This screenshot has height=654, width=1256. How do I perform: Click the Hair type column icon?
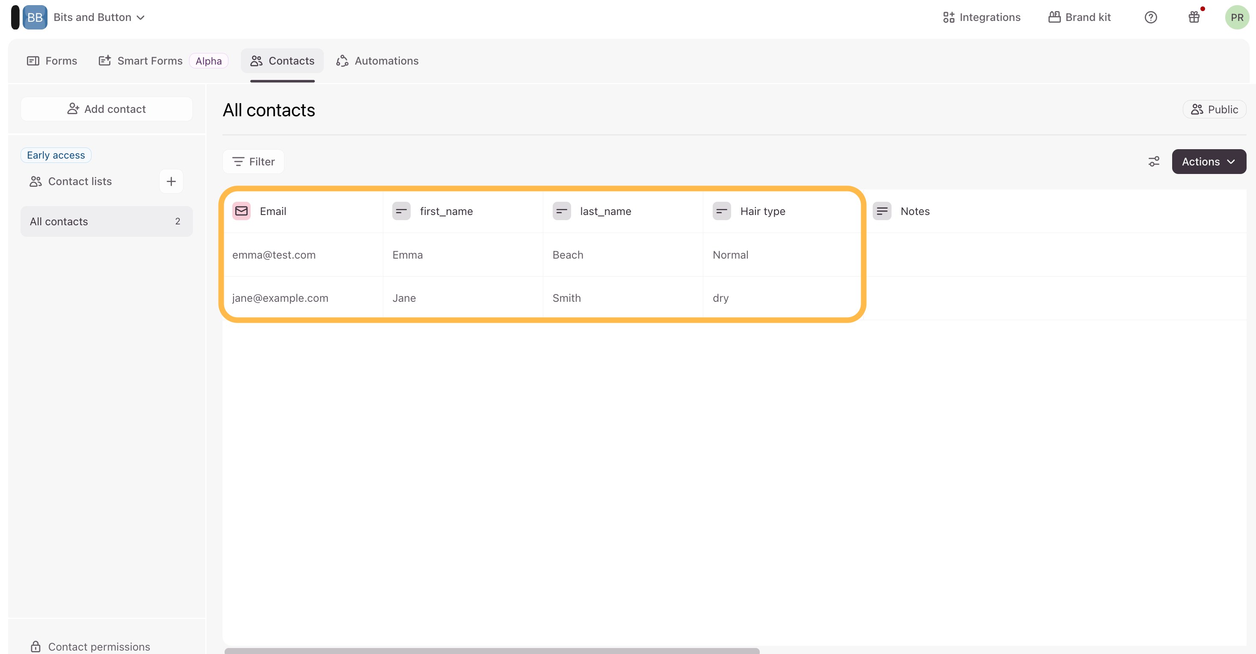click(x=722, y=211)
